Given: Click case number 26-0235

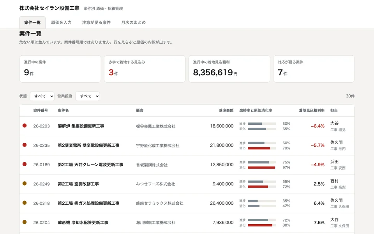Looking at the screenshot, I should [42, 145].
